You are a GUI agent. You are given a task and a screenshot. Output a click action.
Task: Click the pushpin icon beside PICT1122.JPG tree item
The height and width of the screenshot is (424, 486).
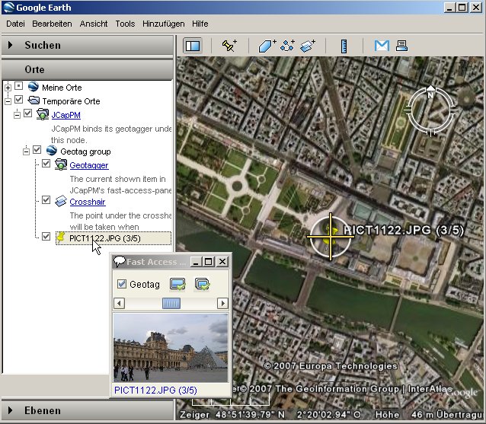[x=61, y=238]
